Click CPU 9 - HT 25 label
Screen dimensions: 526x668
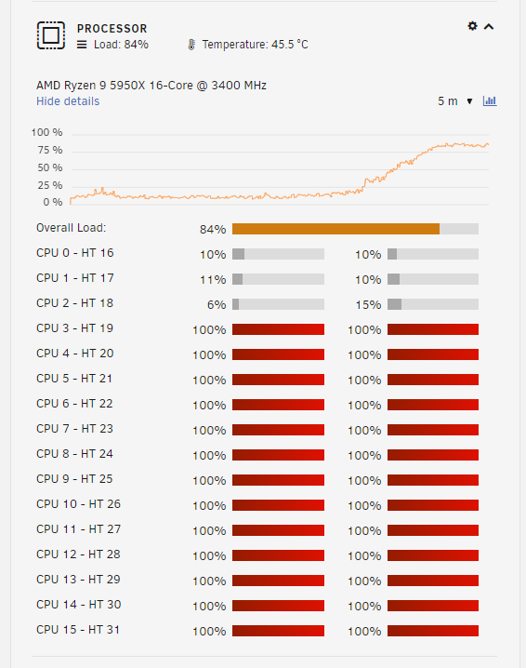tap(74, 479)
